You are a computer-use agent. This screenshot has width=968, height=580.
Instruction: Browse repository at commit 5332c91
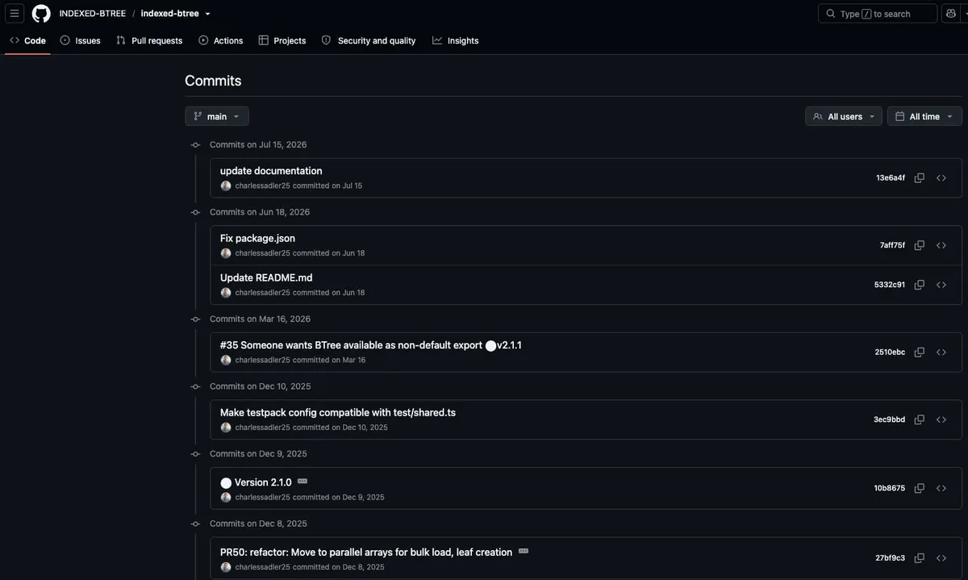coord(941,285)
